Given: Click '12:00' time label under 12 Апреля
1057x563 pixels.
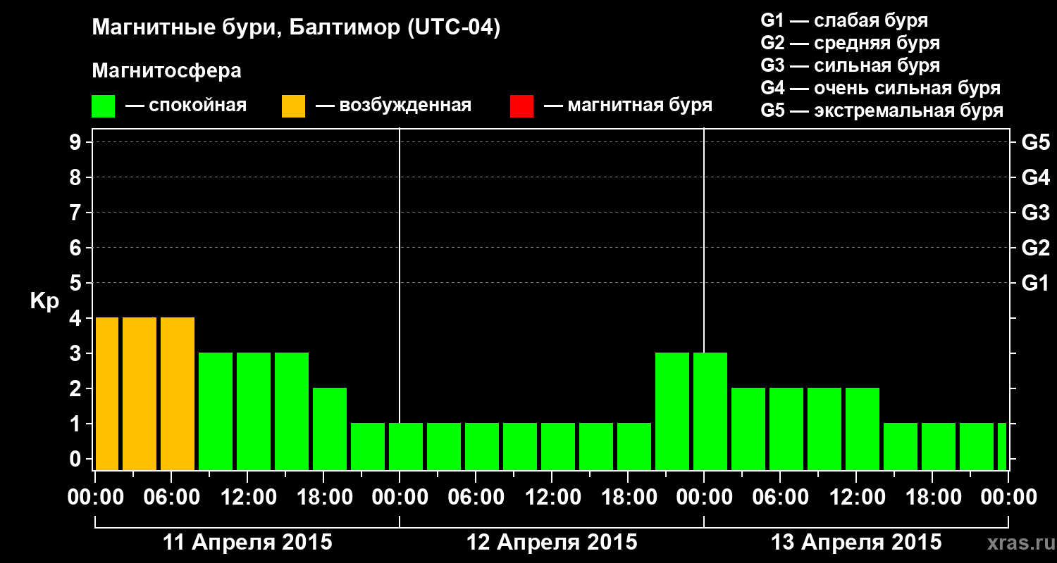Looking at the screenshot, I should click(552, 498).
